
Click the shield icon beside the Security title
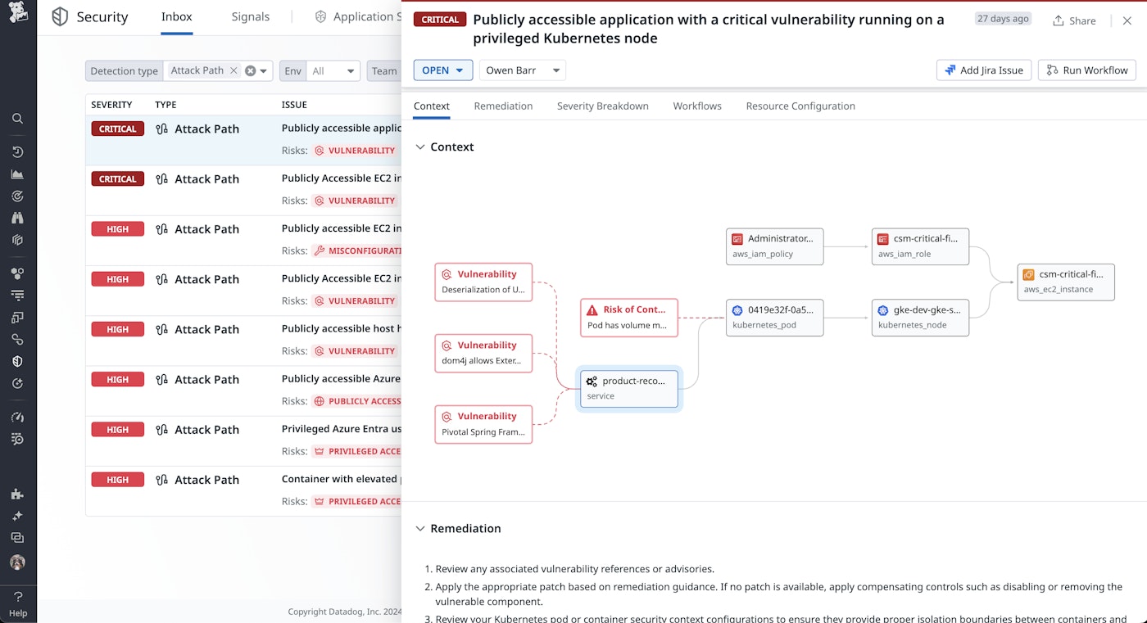click(x=60, y=16)
